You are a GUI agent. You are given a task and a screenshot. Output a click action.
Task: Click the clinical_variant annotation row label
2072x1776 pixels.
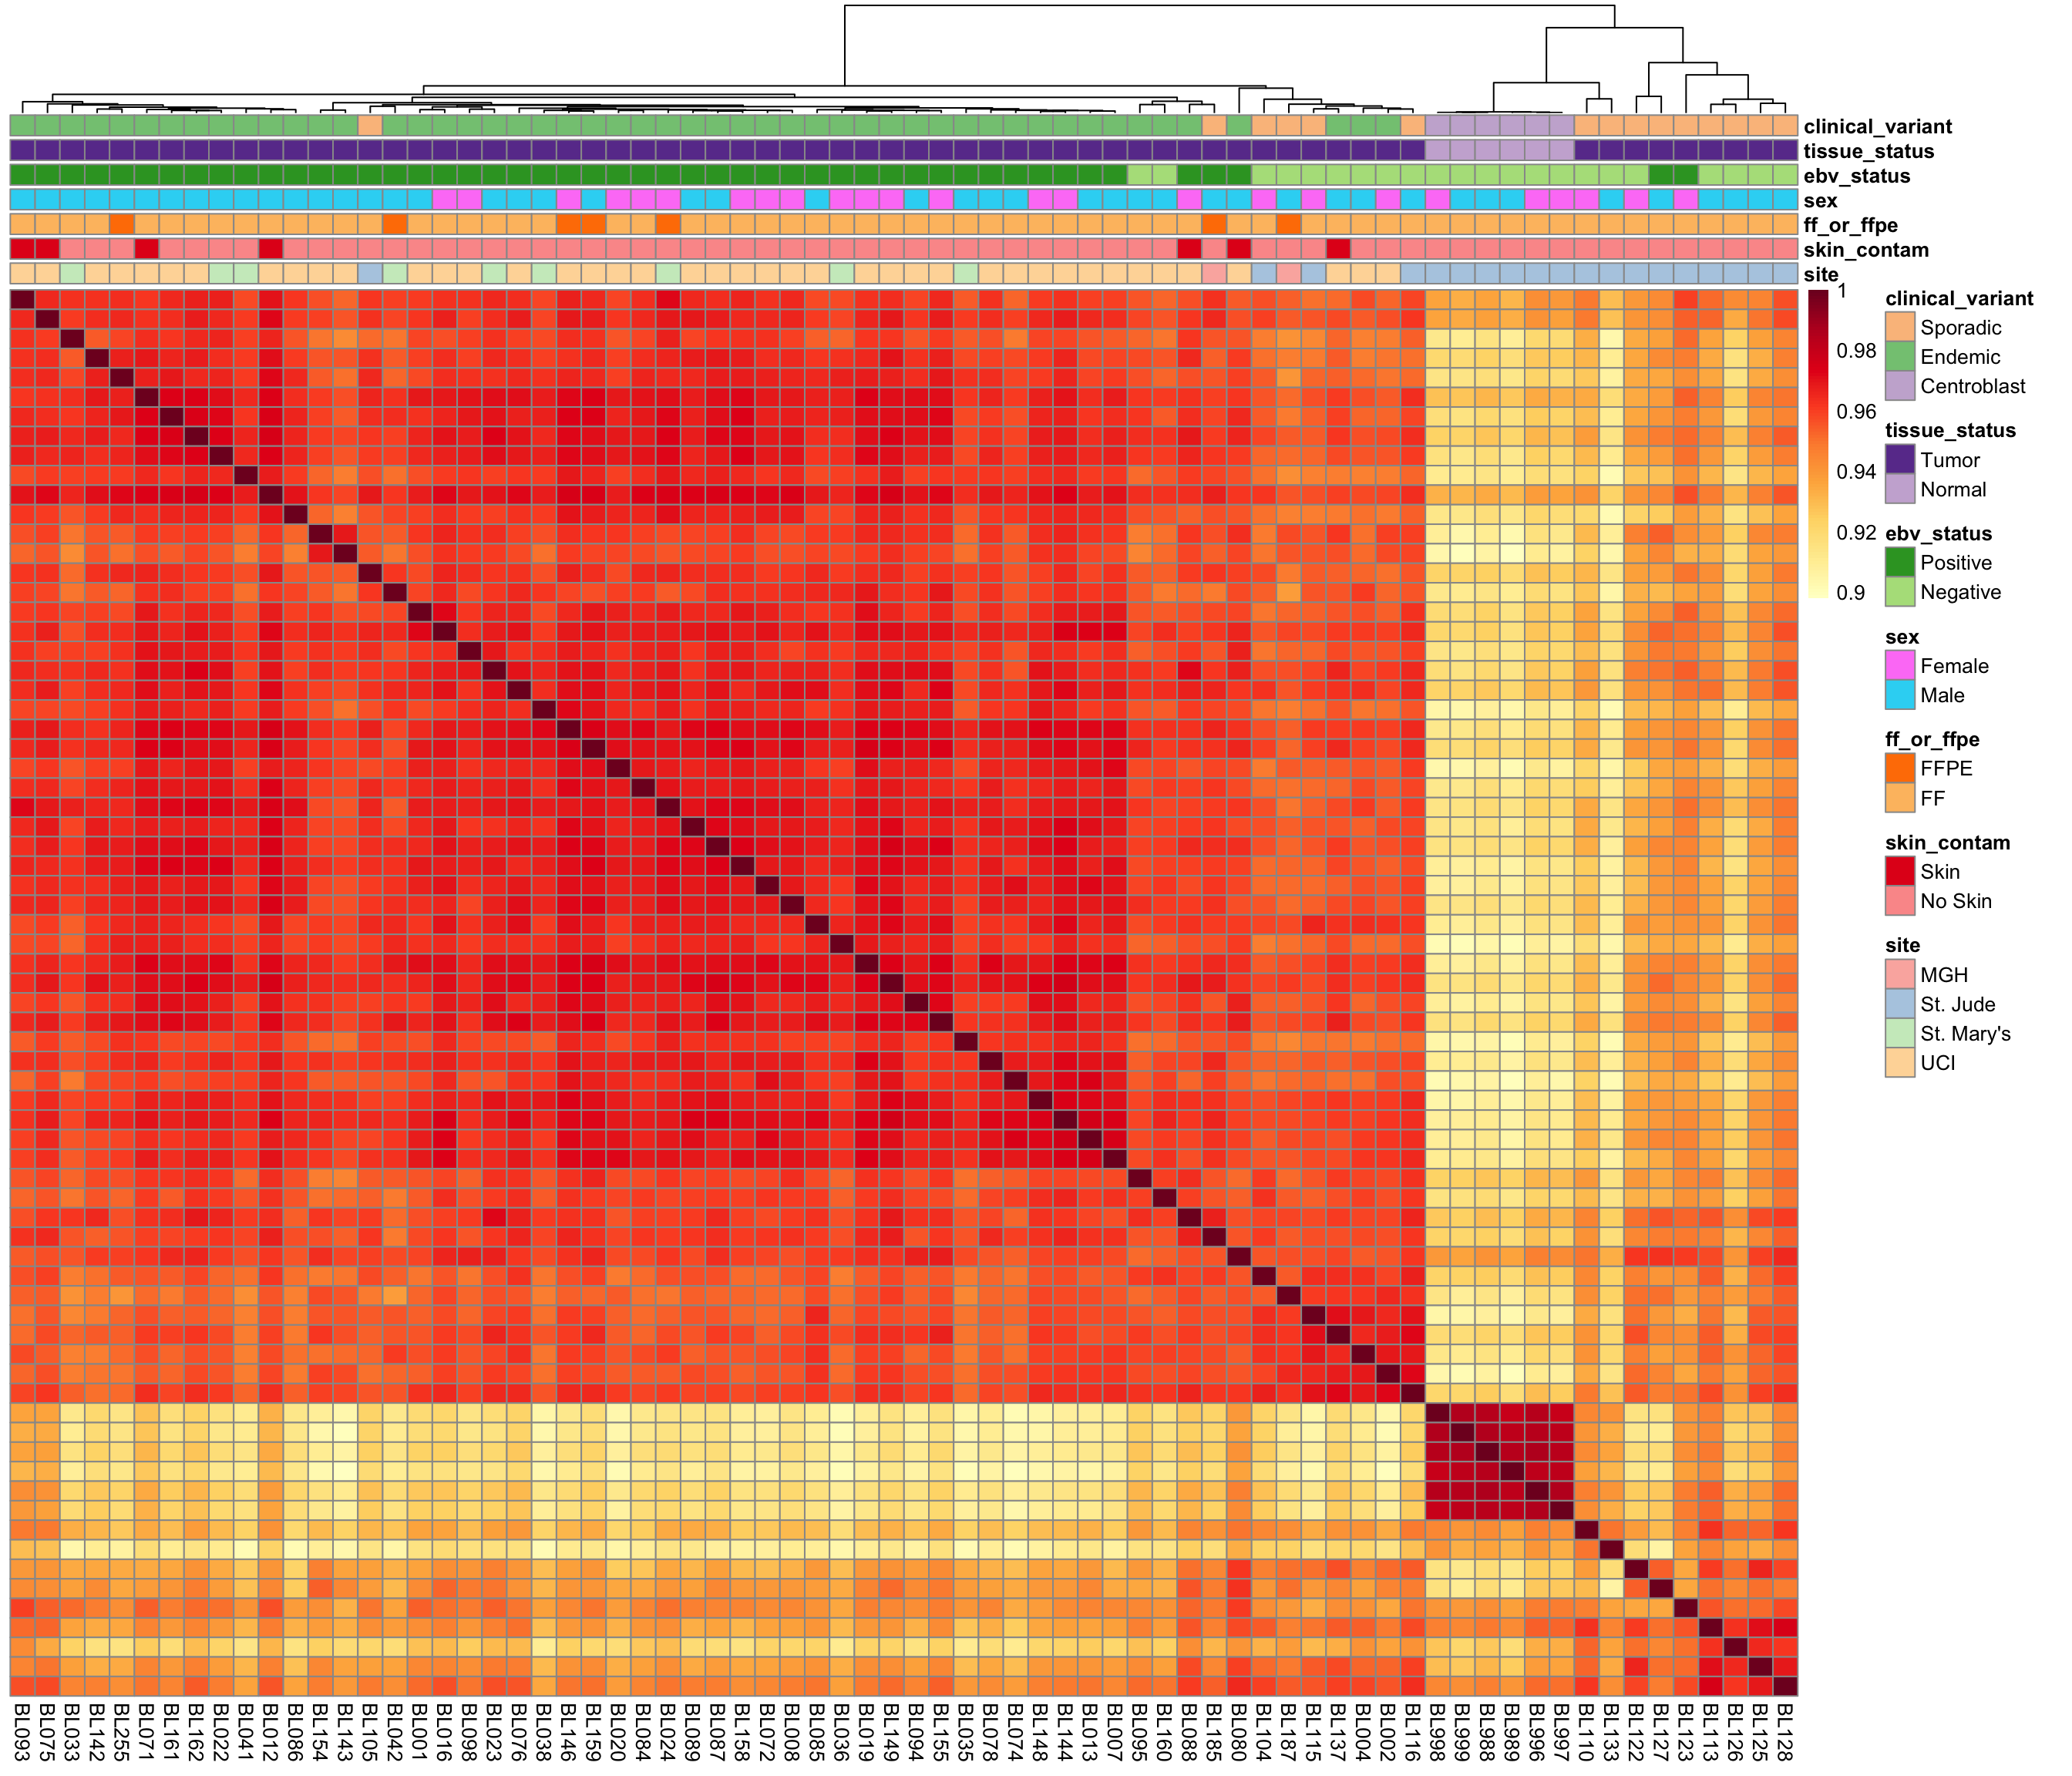click(x=1878, y=127)
